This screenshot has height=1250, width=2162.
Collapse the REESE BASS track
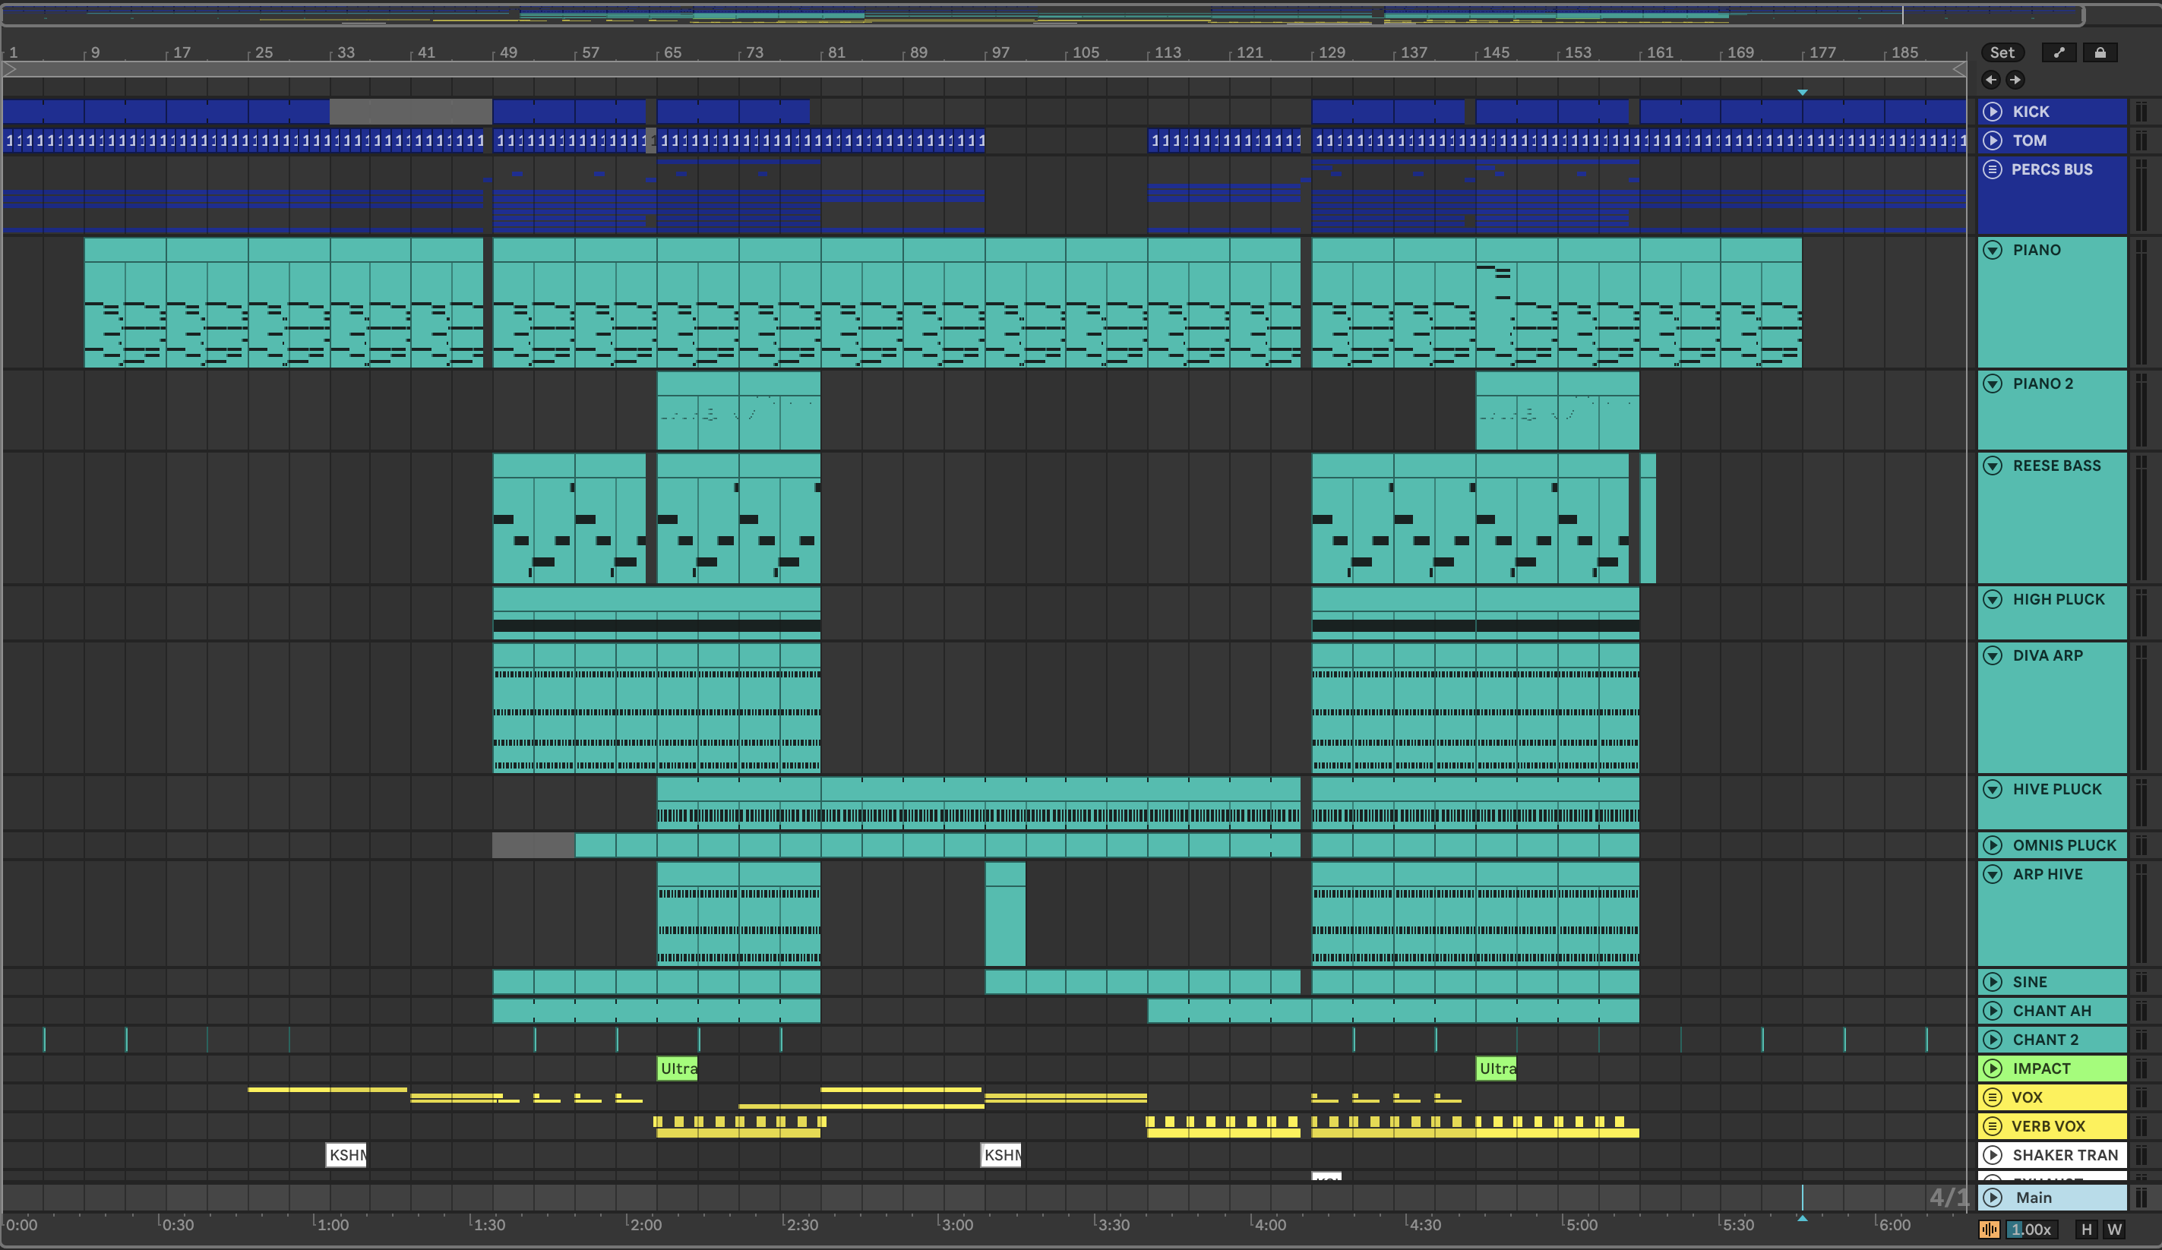coord(1992,466)
